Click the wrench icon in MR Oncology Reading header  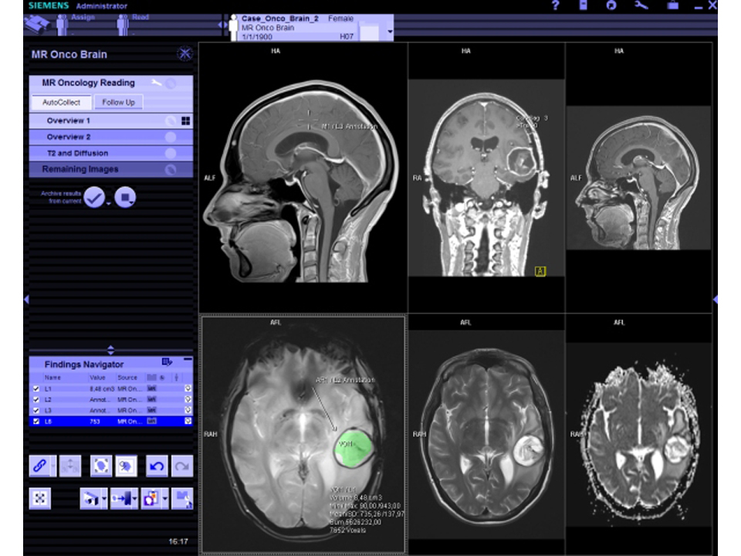pyautogui.click(x=156, y=83)
